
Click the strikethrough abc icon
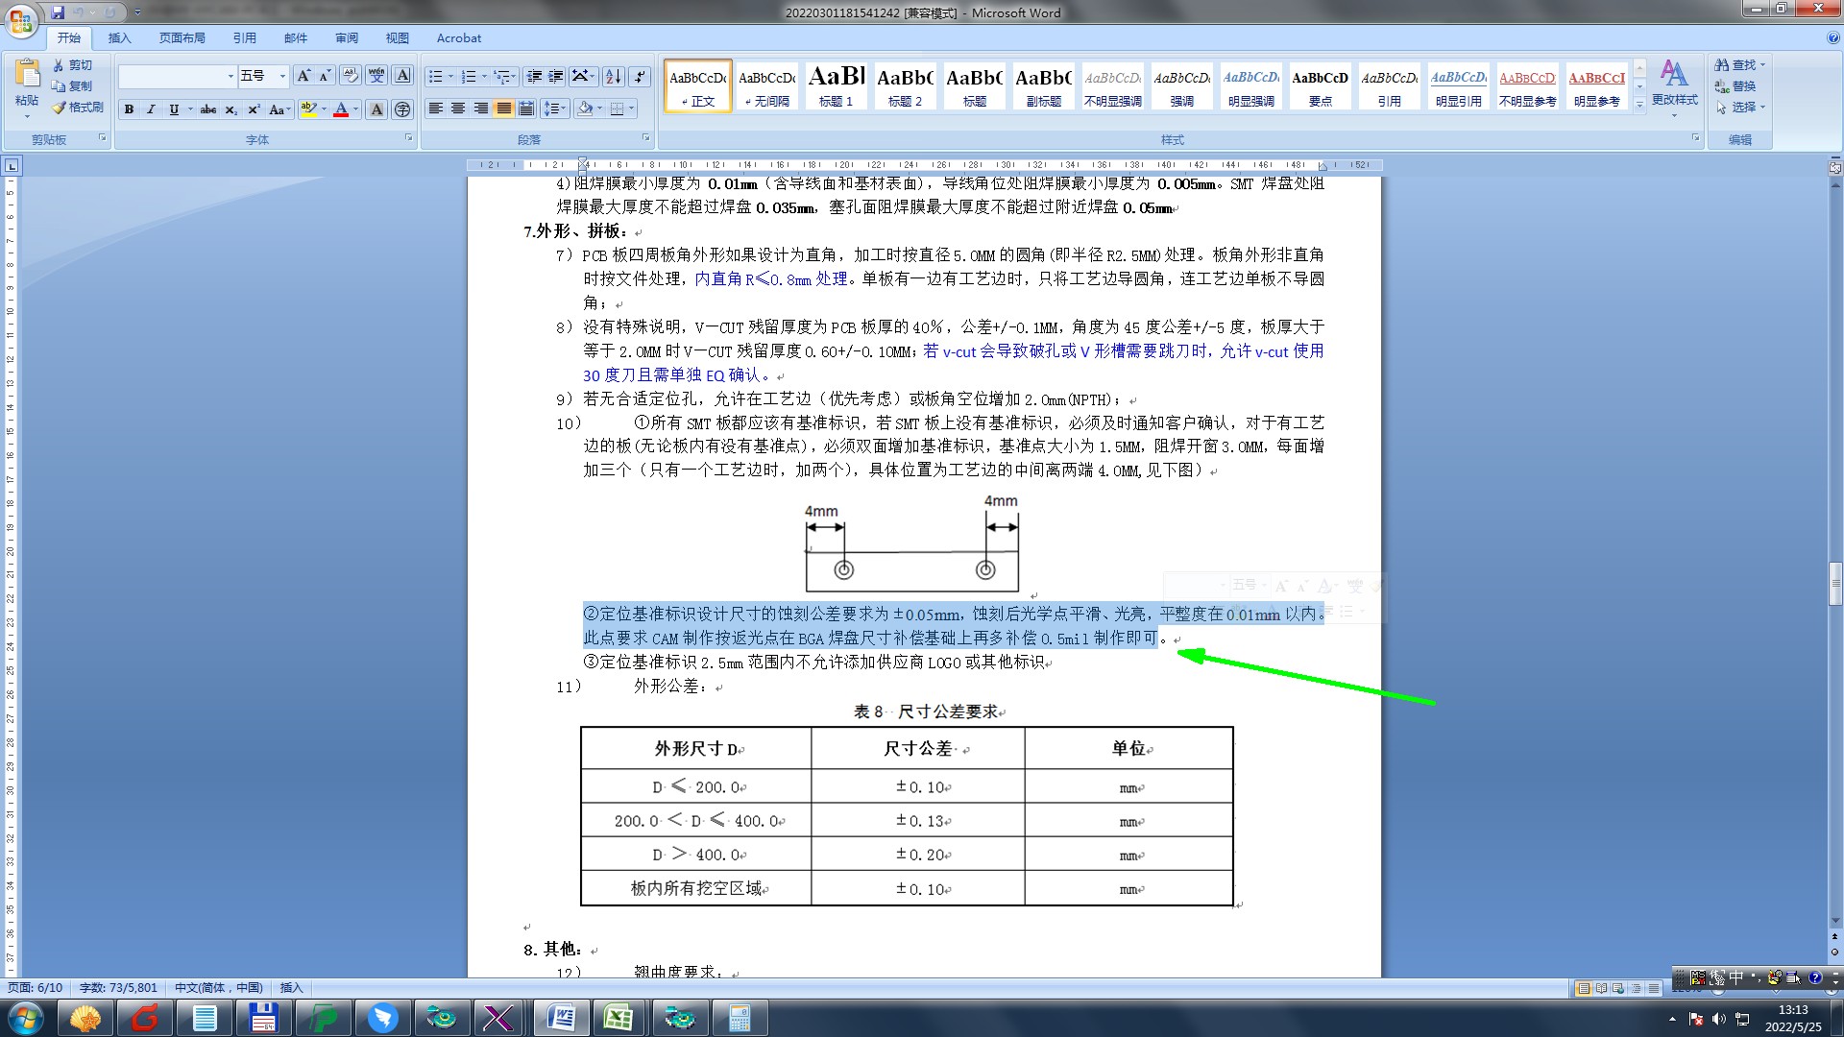(208, 109)
